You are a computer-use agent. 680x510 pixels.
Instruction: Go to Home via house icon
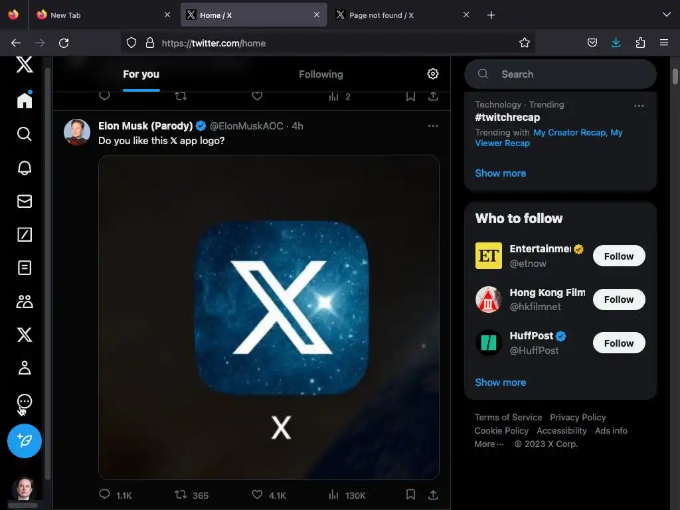25,100
